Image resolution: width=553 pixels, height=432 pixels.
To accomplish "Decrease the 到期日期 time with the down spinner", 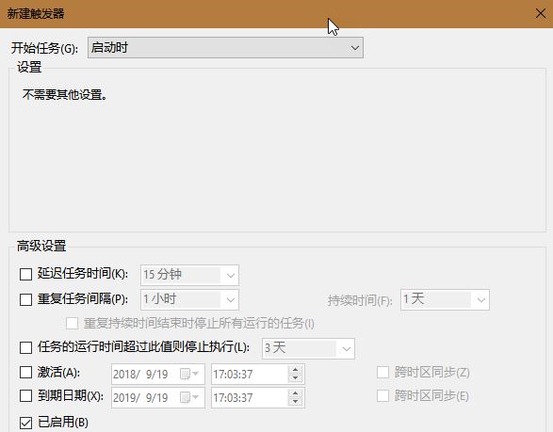I will (295, 402).
